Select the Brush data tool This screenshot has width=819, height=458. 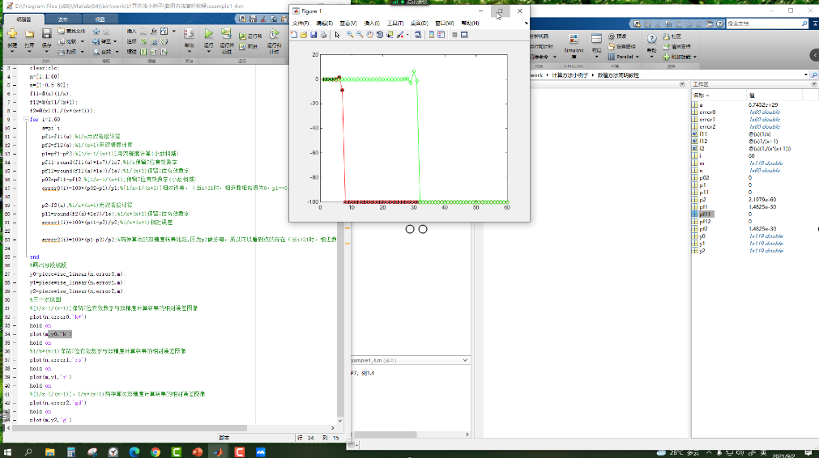coord(399,35)
